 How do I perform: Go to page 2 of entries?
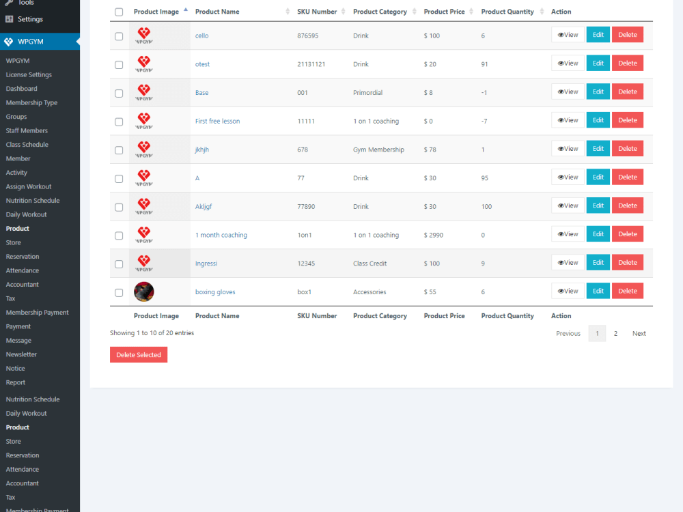[x=615, y=334]
